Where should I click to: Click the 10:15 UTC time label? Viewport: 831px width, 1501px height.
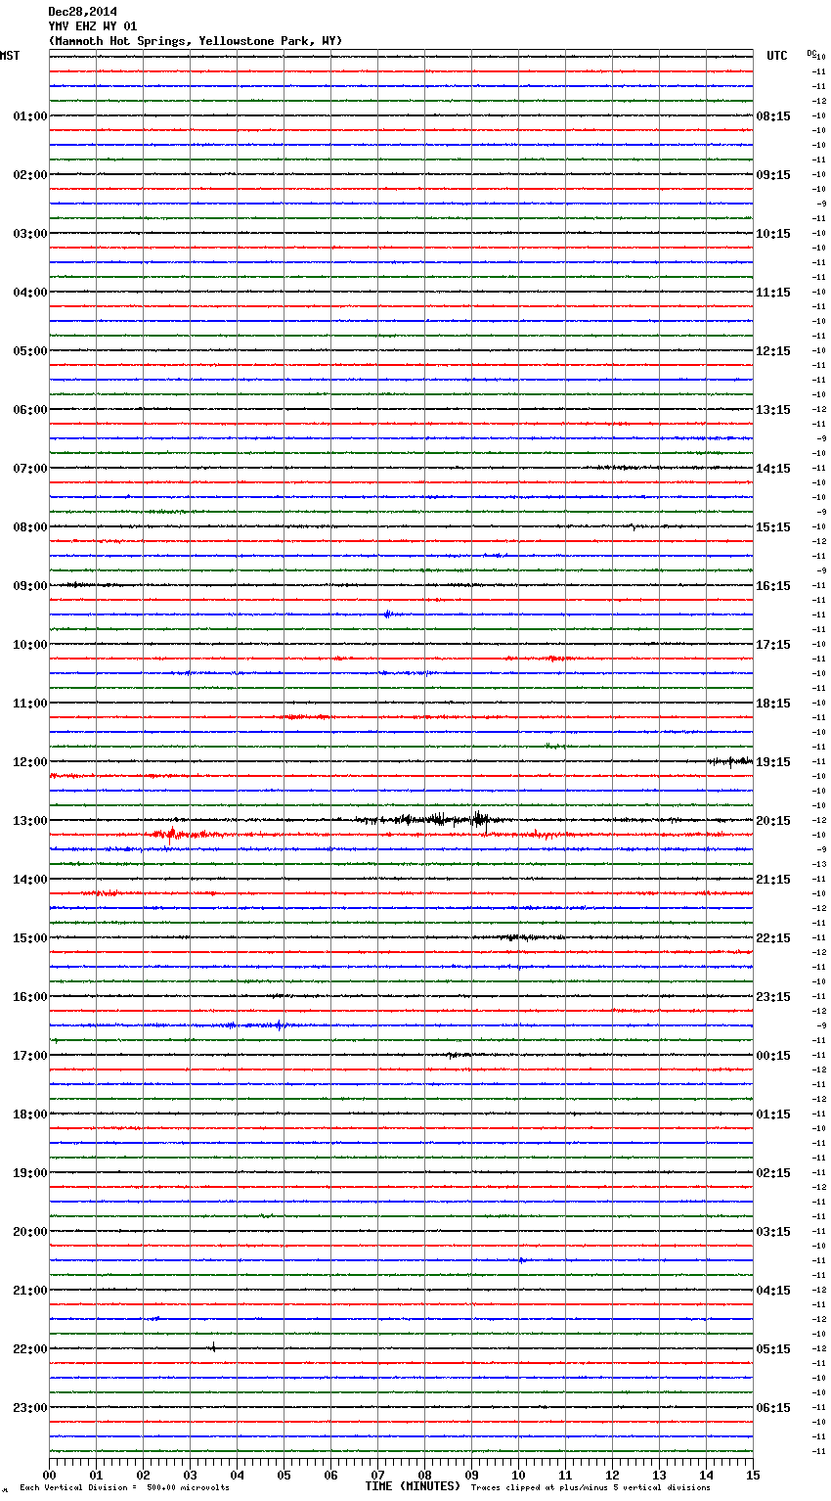coord(773,234)
